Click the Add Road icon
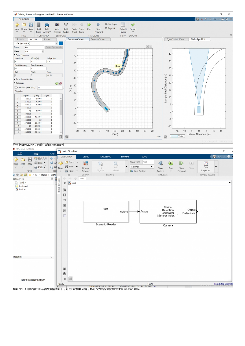Image resolution: width=245 pixels, height=346 pixels. (39, 25)
